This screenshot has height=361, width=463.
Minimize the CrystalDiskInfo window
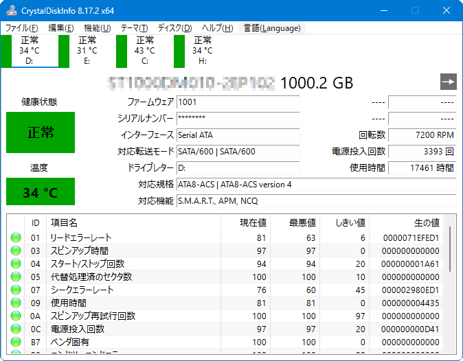(384, 10)
